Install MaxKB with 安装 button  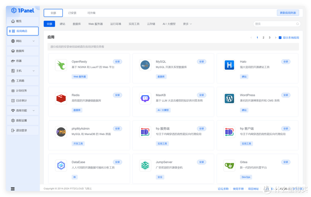point(202,95)
